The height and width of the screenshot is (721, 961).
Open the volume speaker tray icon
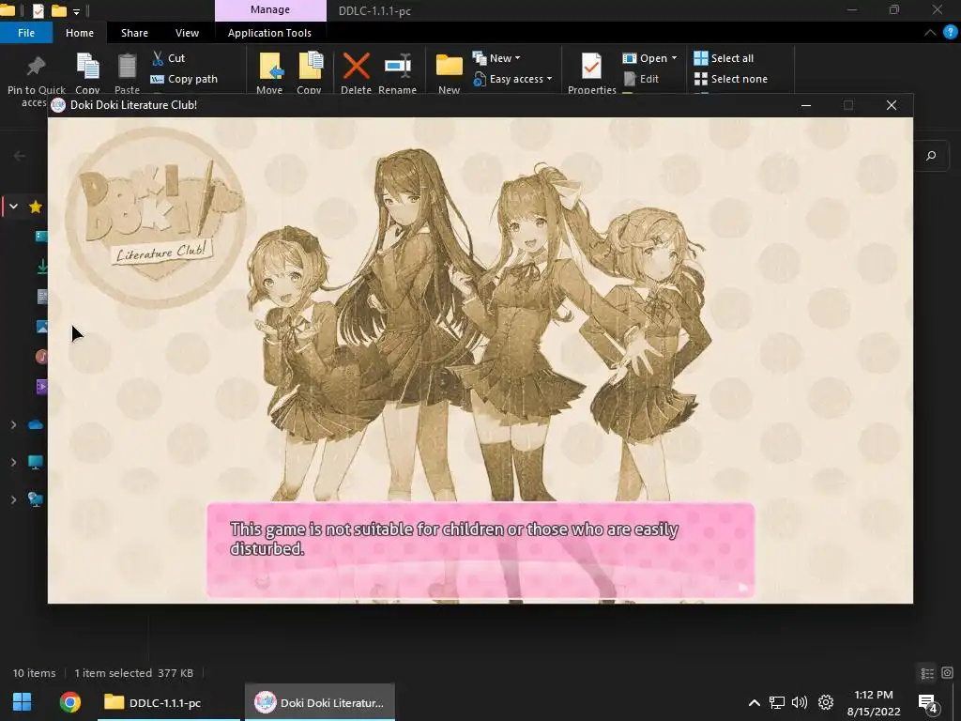click(x=800, y=702)
